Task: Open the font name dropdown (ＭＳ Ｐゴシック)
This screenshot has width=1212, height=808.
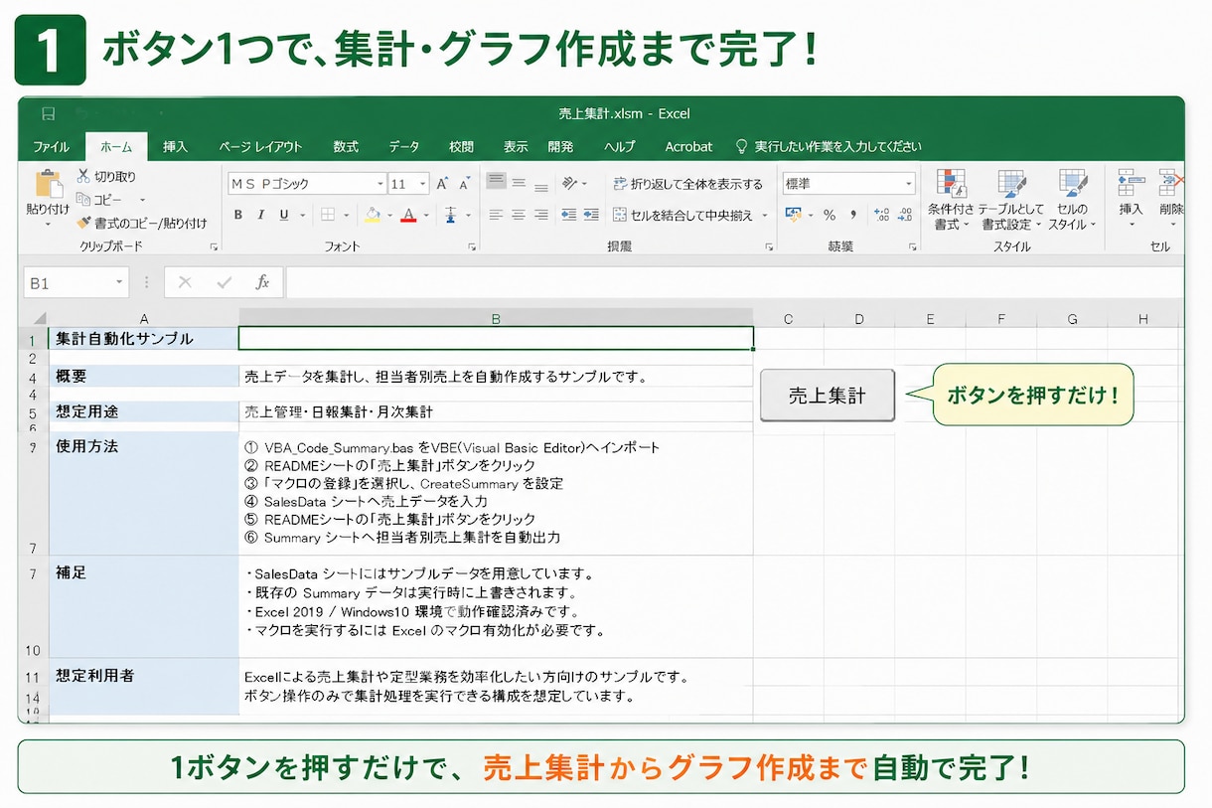Action: click(x=379, y=184)
